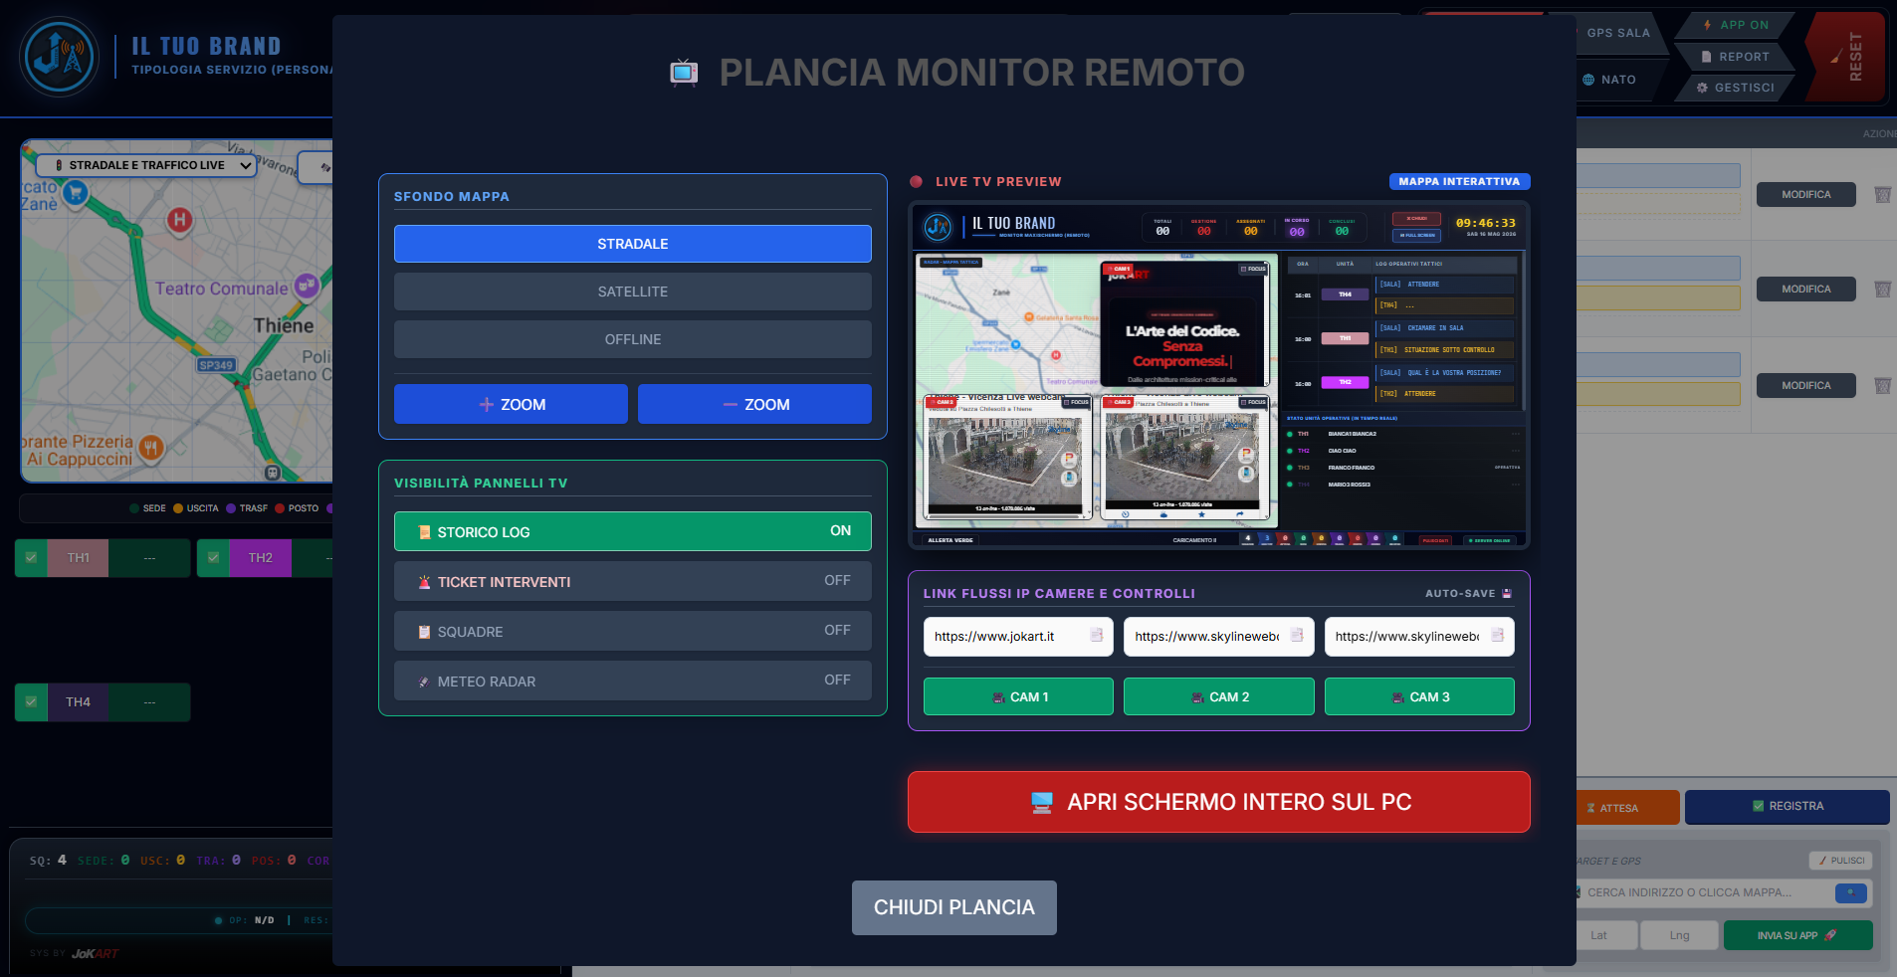
Task: Toggle TH4 unit checkbox
Action: [31, 702]
